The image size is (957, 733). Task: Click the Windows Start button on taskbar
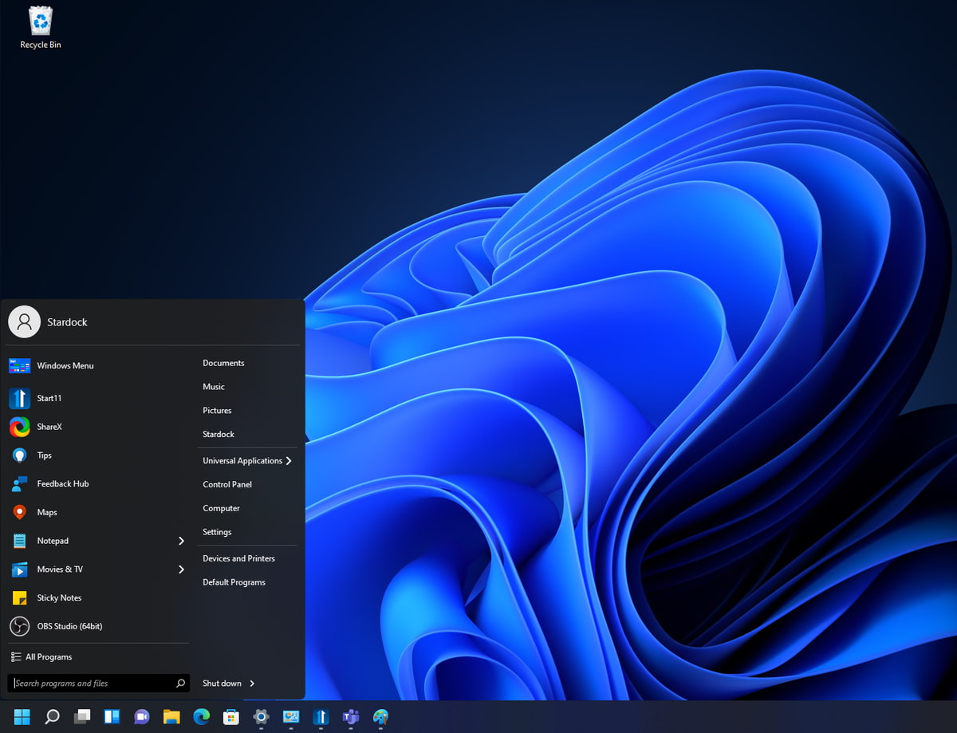pyautogui.click(x=22, y=717)
